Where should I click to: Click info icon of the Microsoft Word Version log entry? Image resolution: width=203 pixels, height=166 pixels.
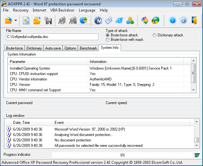(9, 129)
